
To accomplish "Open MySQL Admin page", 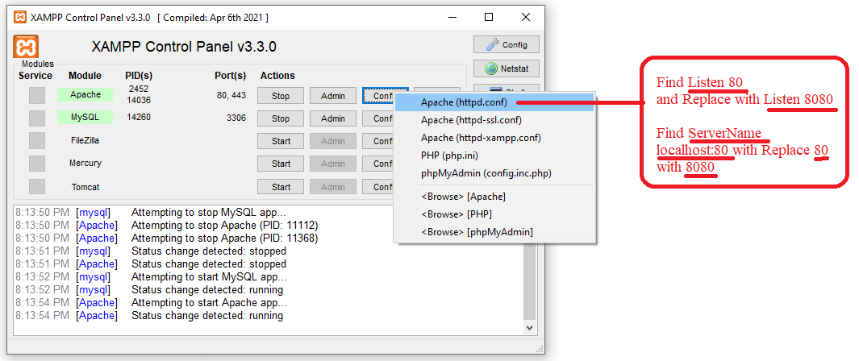I will (333, 118).
